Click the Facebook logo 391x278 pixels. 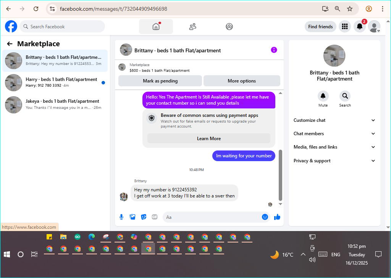tap(11, 26)
